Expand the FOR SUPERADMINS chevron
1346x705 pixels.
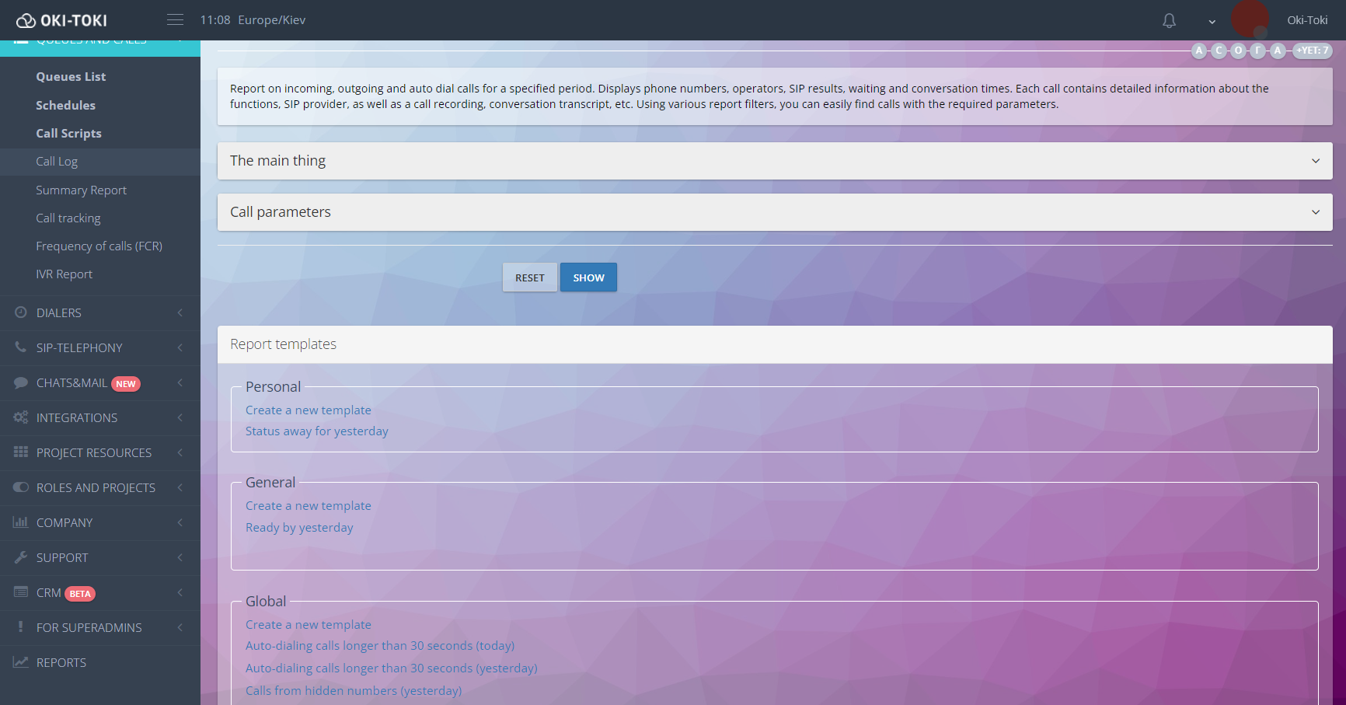point(180,627)
